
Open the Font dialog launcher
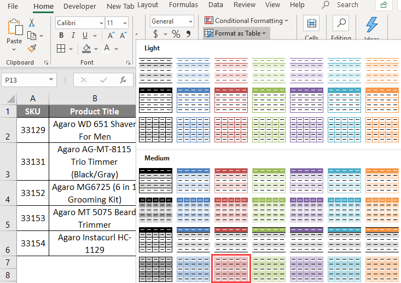(x=128, y=63)
